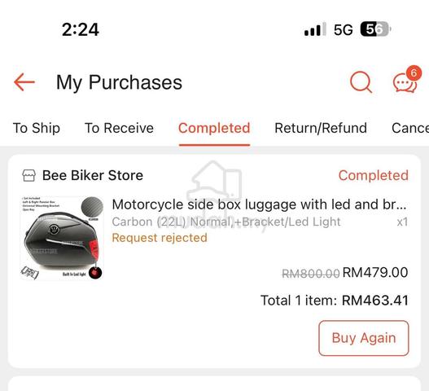Tap the Total 1 item RM463.41 line
Viewport: 429px width, 391px height.
coord(335,301)
